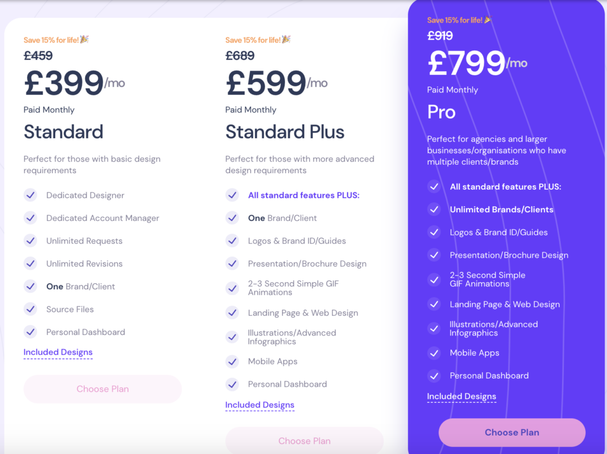
Task: Select the Standard plan heading
Action: click(x=63, y=132)
